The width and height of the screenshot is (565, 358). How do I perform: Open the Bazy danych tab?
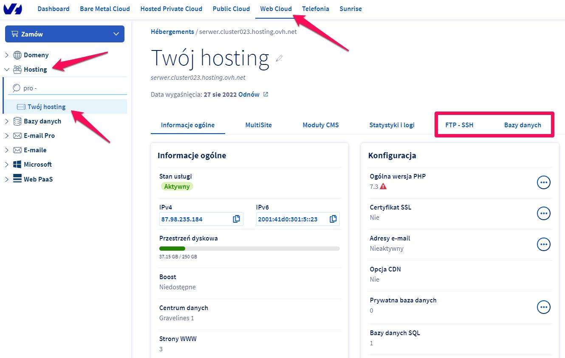click(x=523, y=125)
